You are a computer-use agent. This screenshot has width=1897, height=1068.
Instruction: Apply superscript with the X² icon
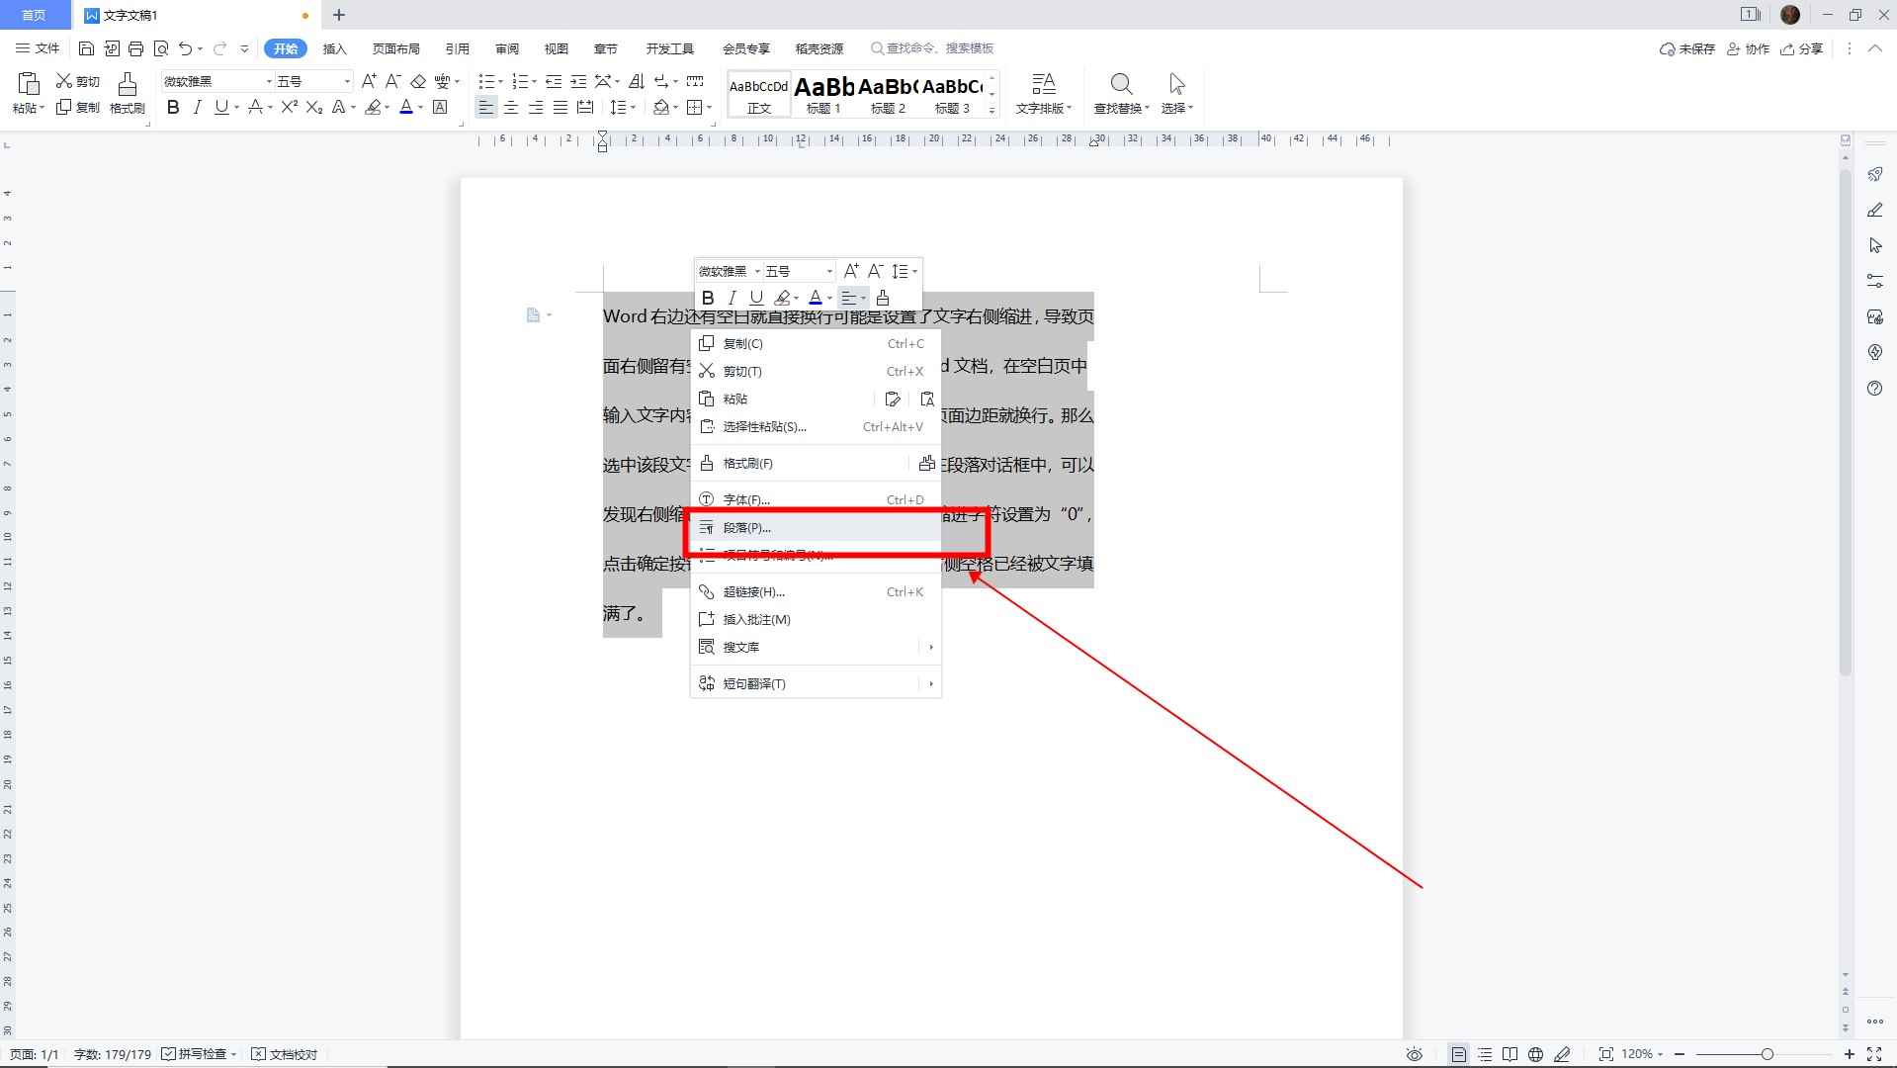pos(287,108)
